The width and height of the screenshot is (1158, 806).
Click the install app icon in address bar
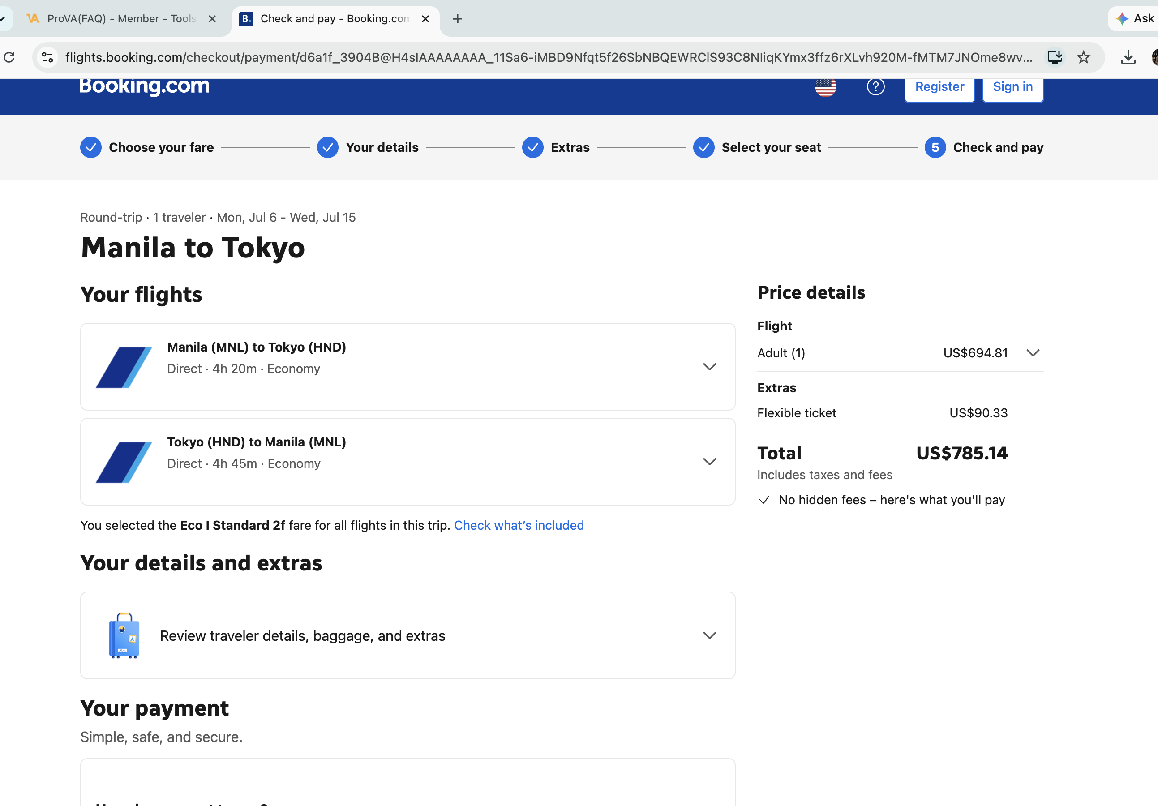(1055, 57)
